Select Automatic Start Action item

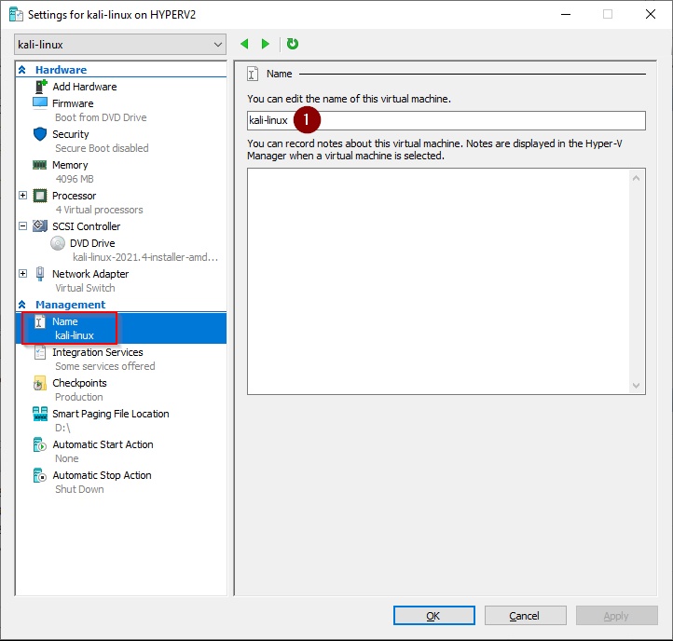103,444
